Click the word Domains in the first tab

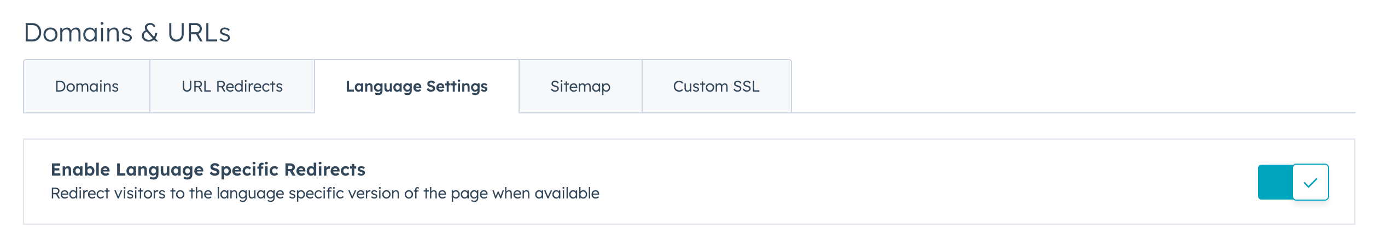(x=86, y=86)
